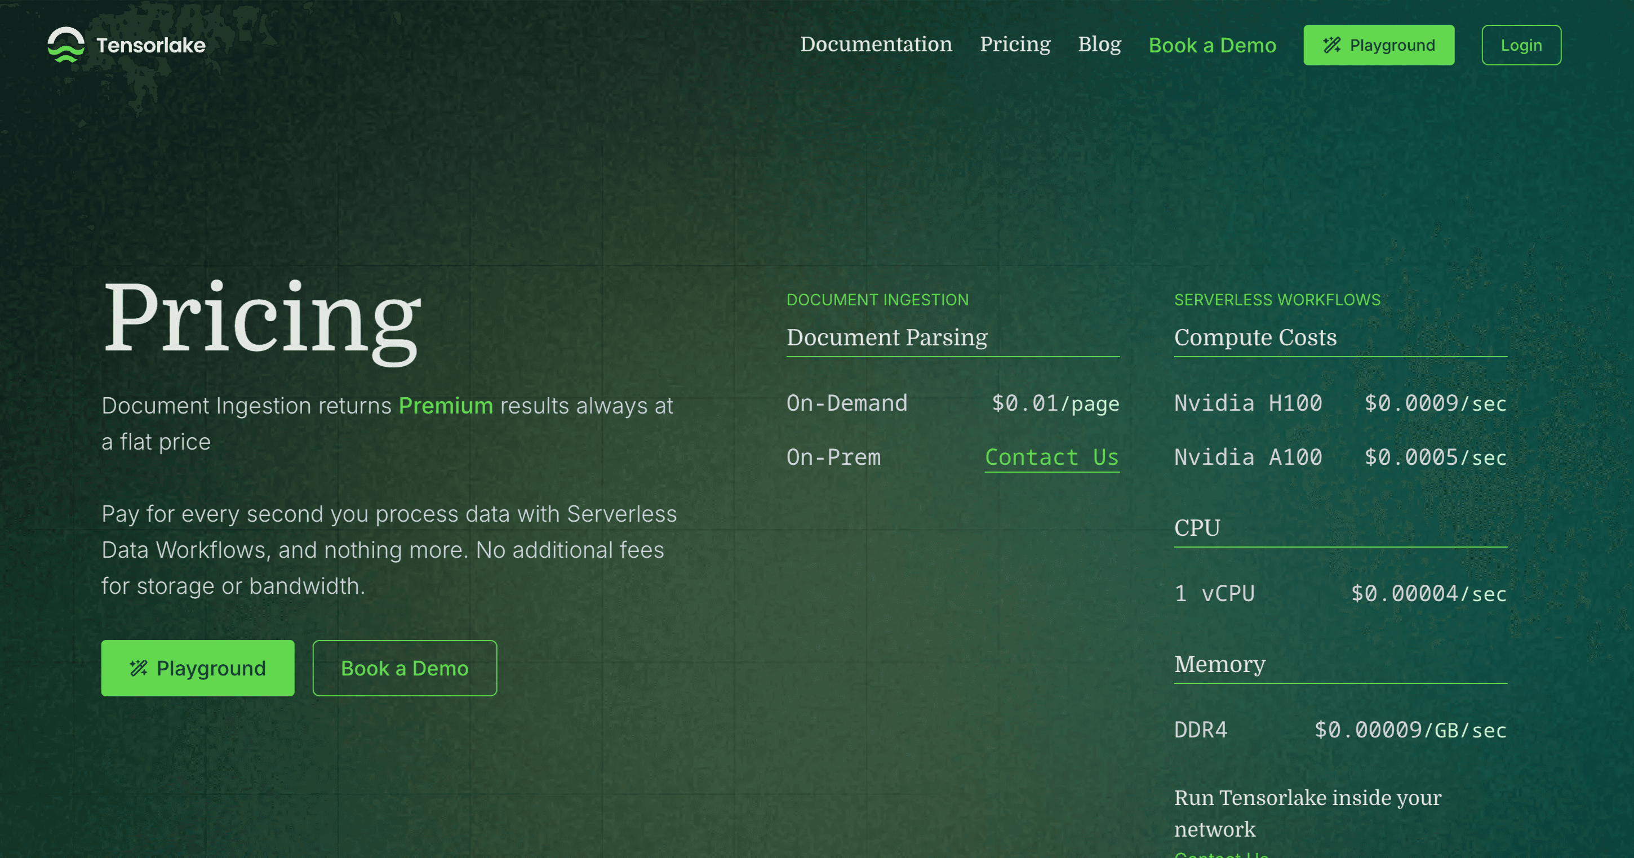Click the wand icon in the hero Playground button
The height and width of the screenshot is (858, 1634).
[x=138, y=668]
